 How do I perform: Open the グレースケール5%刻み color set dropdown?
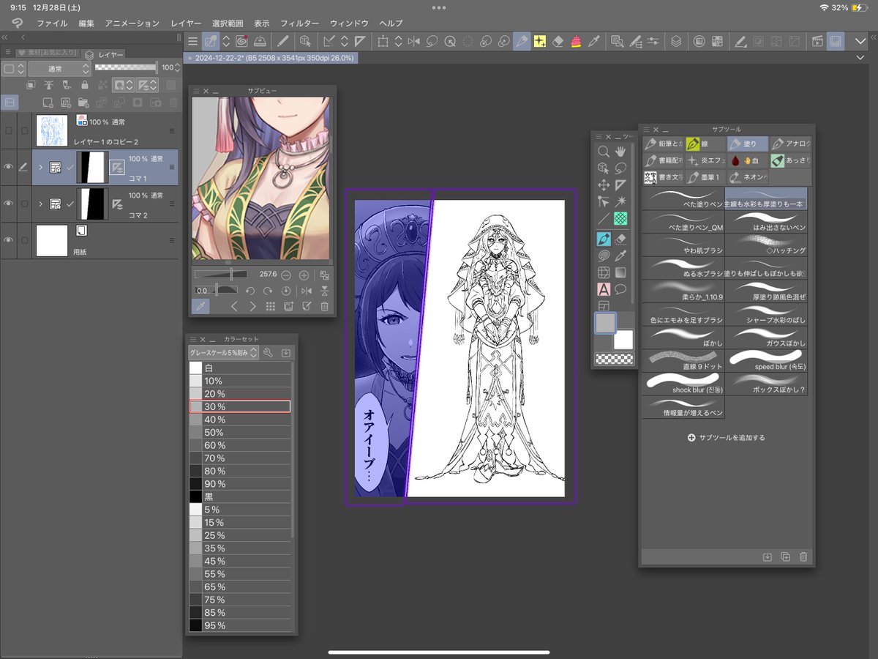coord(223,353)
